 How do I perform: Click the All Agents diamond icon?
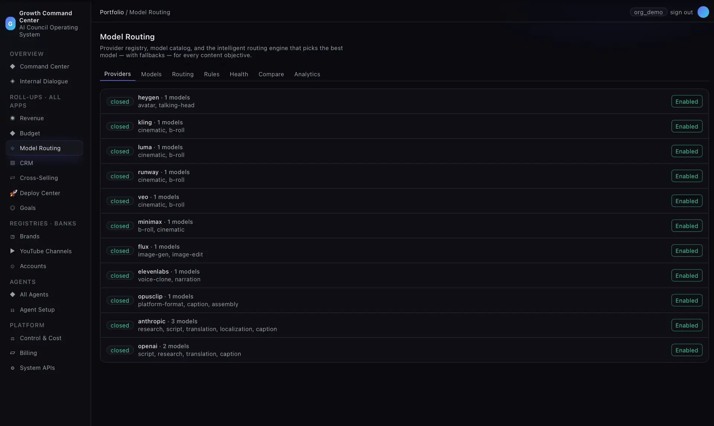point(13,295)
